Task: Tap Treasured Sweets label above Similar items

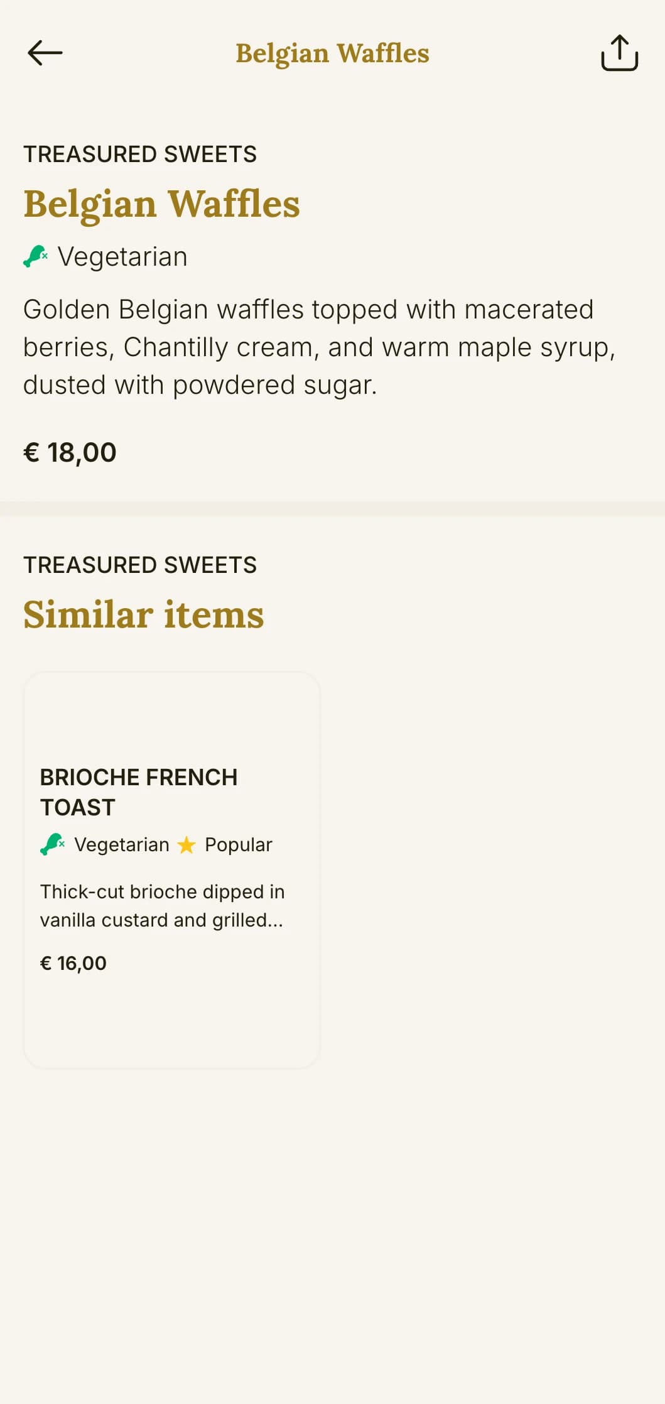Action: [140, 565]
